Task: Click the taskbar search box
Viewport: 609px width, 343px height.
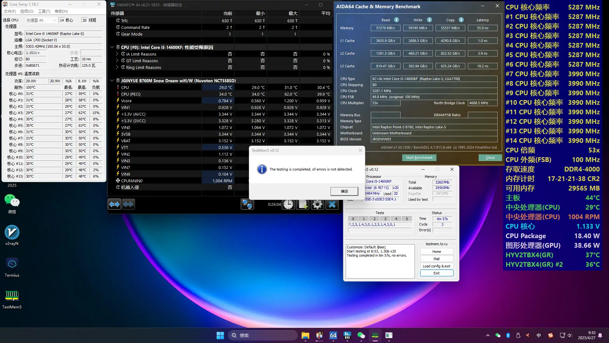Action: (x=263, y=335)
